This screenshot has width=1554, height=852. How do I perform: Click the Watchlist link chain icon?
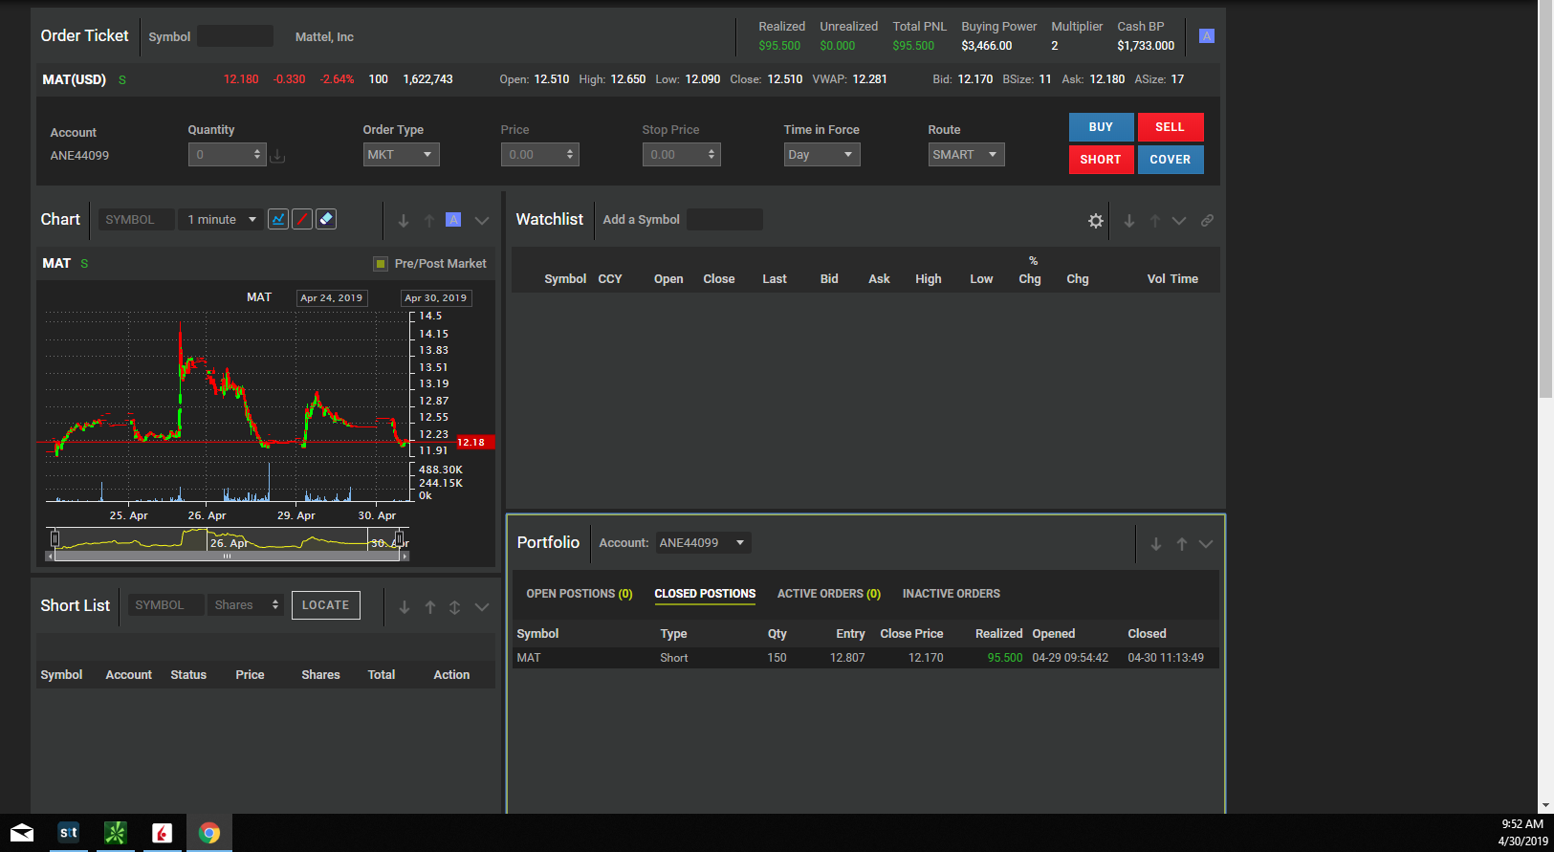click(x=1208, y=221)
